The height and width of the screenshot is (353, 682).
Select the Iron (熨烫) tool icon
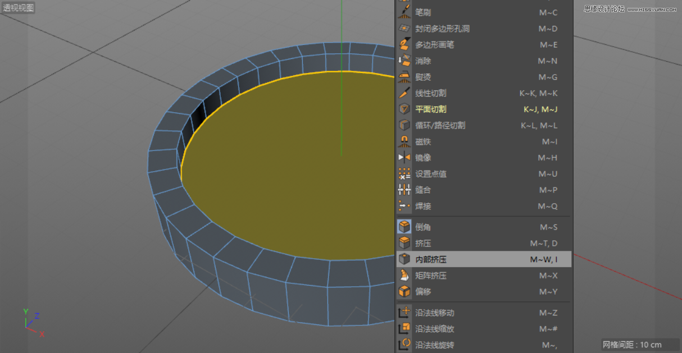pos(404,77)
